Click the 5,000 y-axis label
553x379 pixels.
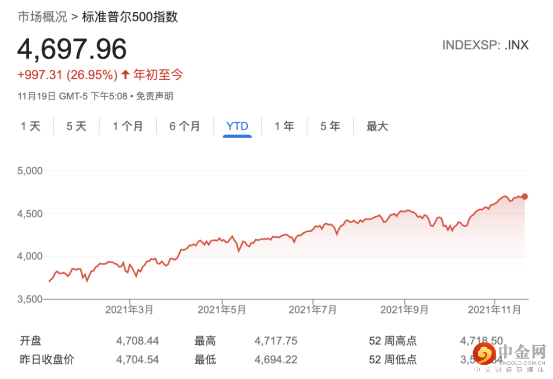[x=30, y=171]
